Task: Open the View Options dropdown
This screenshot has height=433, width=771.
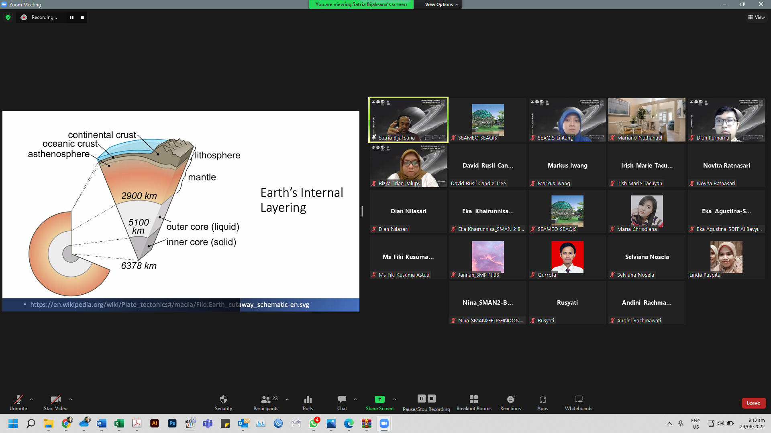Action: click(x=438, y=4)
